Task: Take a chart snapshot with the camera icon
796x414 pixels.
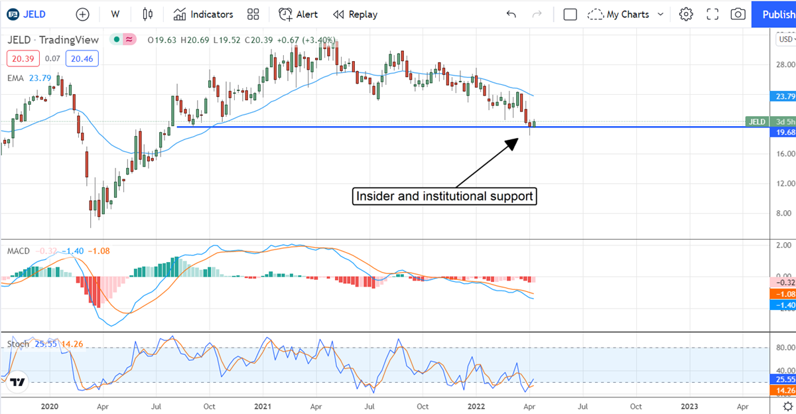Action: (x=738, y=13)
